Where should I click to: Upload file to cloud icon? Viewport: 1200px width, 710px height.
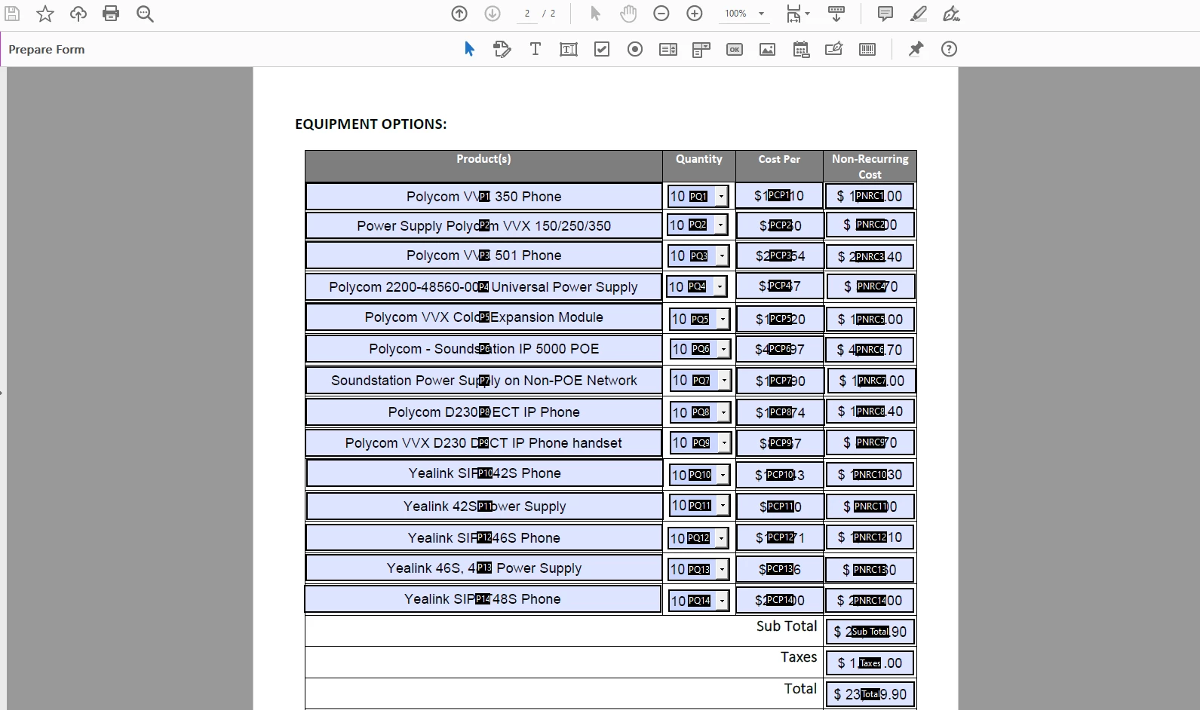pyautogui.click(x=78, y=14)
